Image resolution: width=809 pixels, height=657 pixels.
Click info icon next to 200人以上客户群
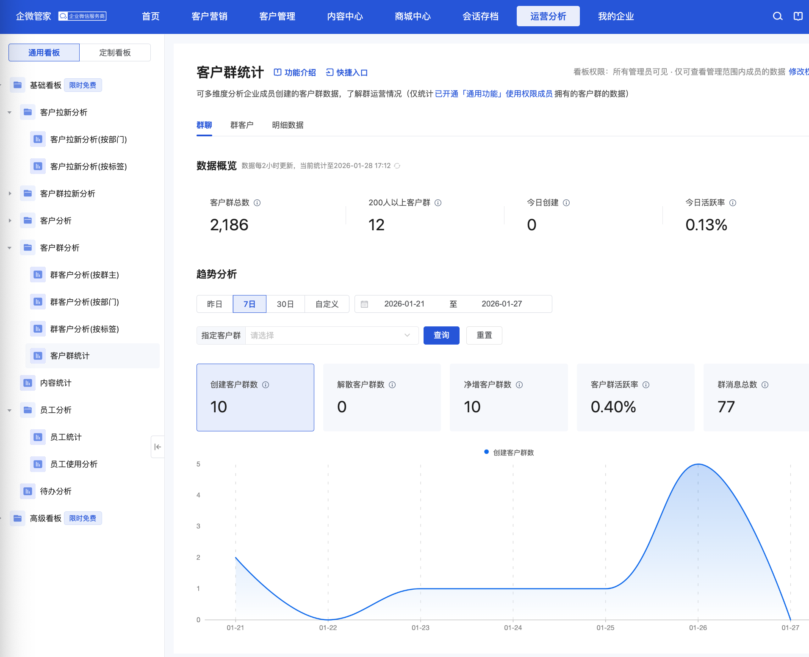438,203
